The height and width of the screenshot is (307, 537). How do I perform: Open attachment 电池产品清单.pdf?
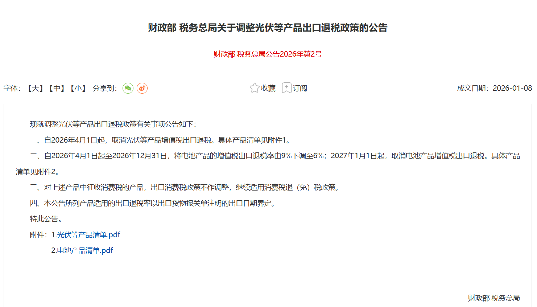click(85, 250)
